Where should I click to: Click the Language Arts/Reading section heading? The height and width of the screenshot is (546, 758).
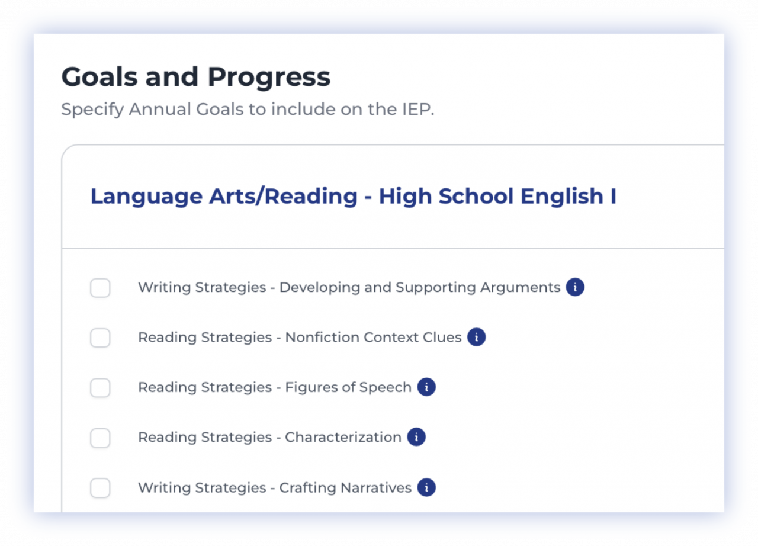coord(353,197)
